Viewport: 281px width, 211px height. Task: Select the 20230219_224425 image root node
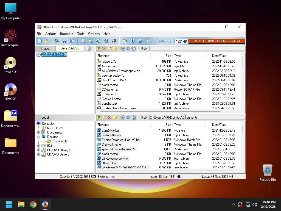(x=54, y=55)
